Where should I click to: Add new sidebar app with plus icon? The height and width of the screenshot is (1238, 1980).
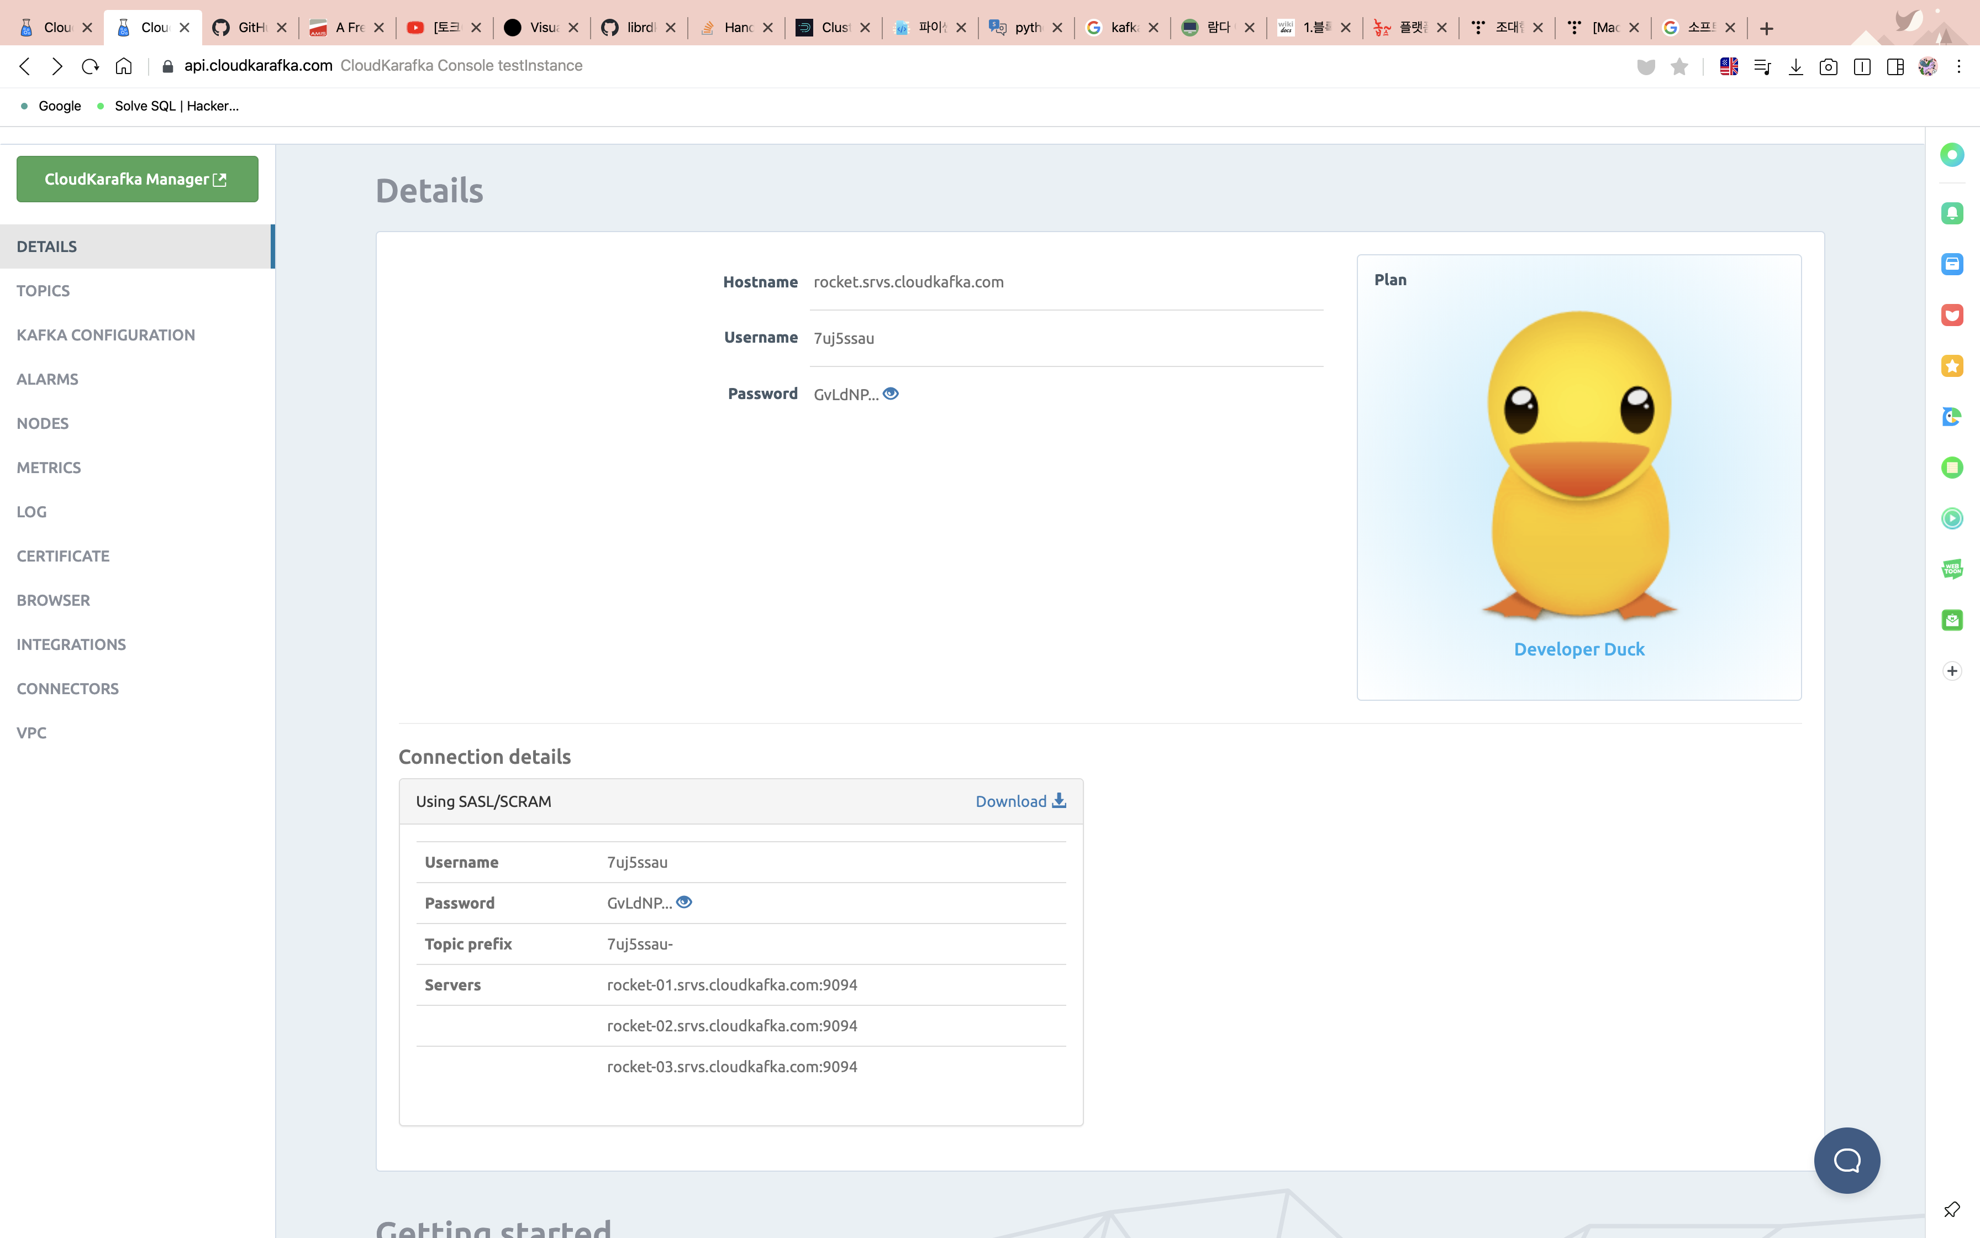point(1952,670)
